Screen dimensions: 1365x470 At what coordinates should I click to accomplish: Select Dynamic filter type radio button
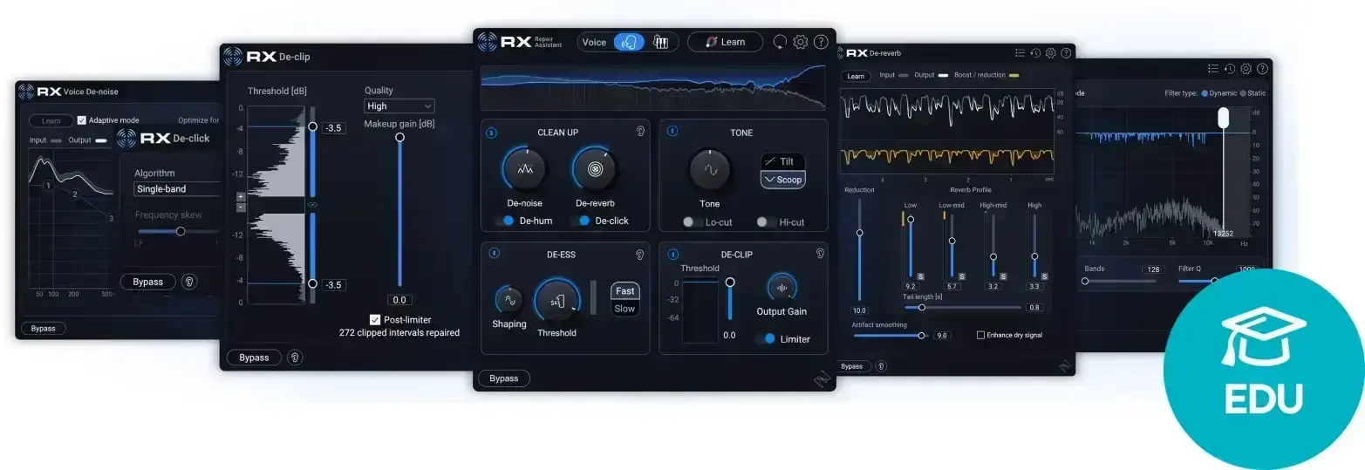(1205, 93)
